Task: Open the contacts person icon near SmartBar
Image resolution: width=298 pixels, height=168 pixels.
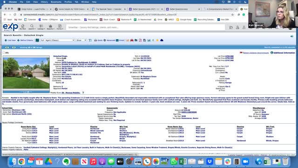Action: click(237, 28)
